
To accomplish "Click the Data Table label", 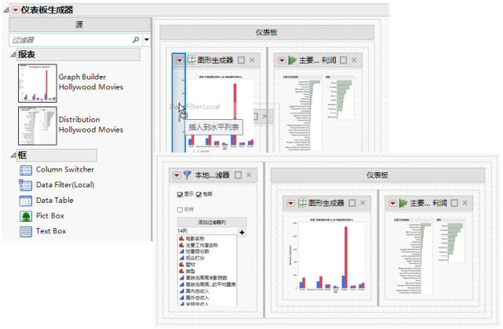I will click(x=54, y=201).
